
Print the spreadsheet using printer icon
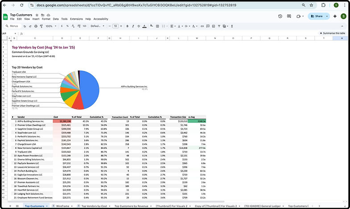coord(36,26)
